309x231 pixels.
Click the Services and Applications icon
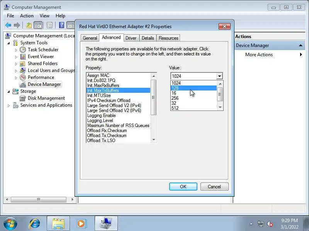(x=15, y=105)
